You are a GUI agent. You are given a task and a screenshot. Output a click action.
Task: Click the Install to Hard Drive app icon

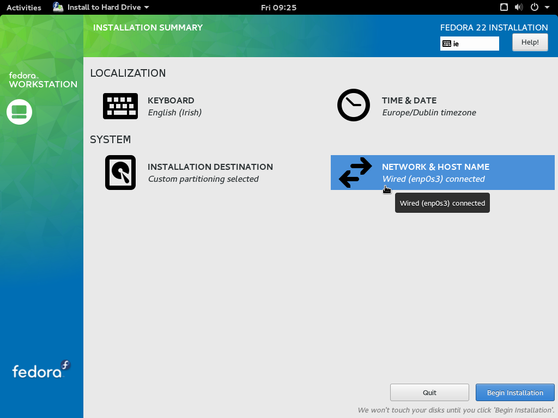tap(58, 7)
